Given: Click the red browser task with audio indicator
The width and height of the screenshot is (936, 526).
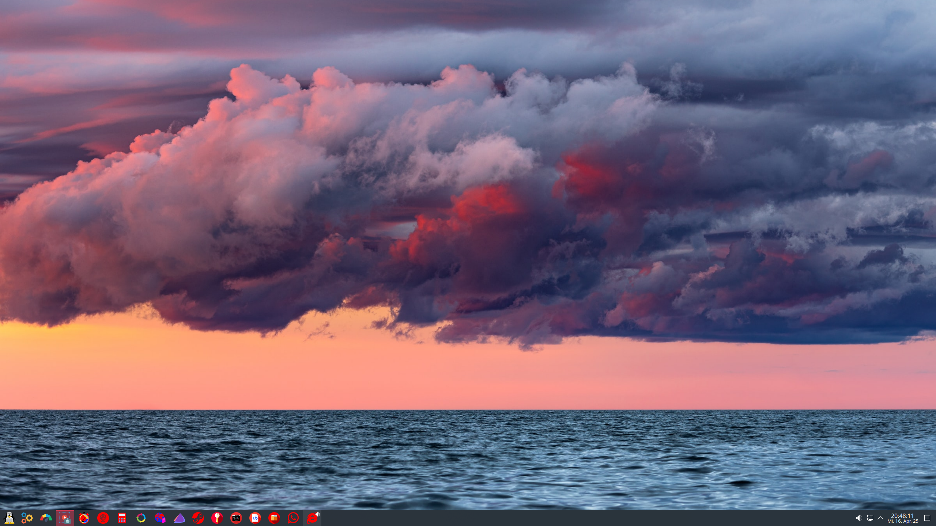Looking at the screenshot, I should [x=312, y=518].
